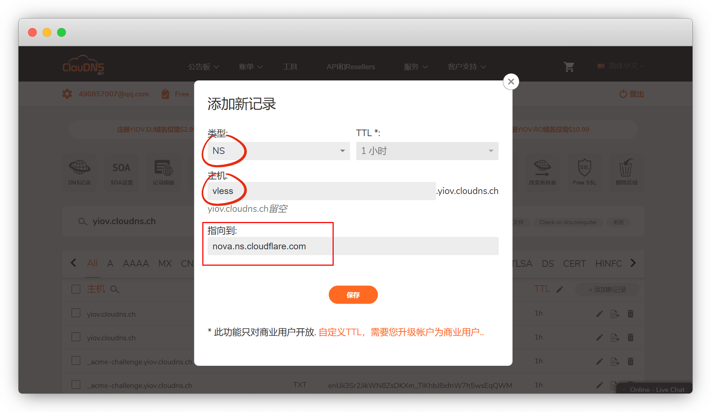
Task: Click the pencil icon next to TTL header
Action: click(x=560, y=289)
